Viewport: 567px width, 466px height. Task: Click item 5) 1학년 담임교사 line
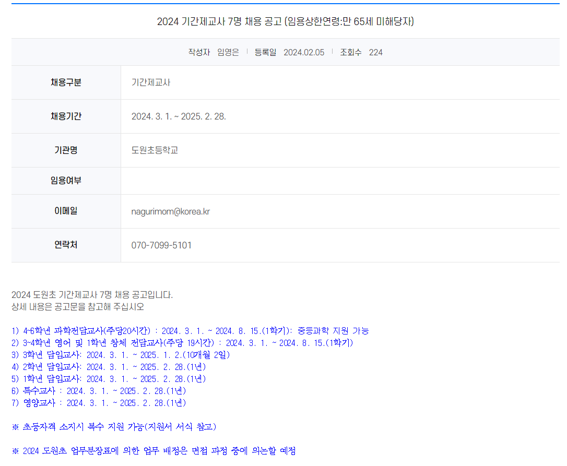(109, 379)
